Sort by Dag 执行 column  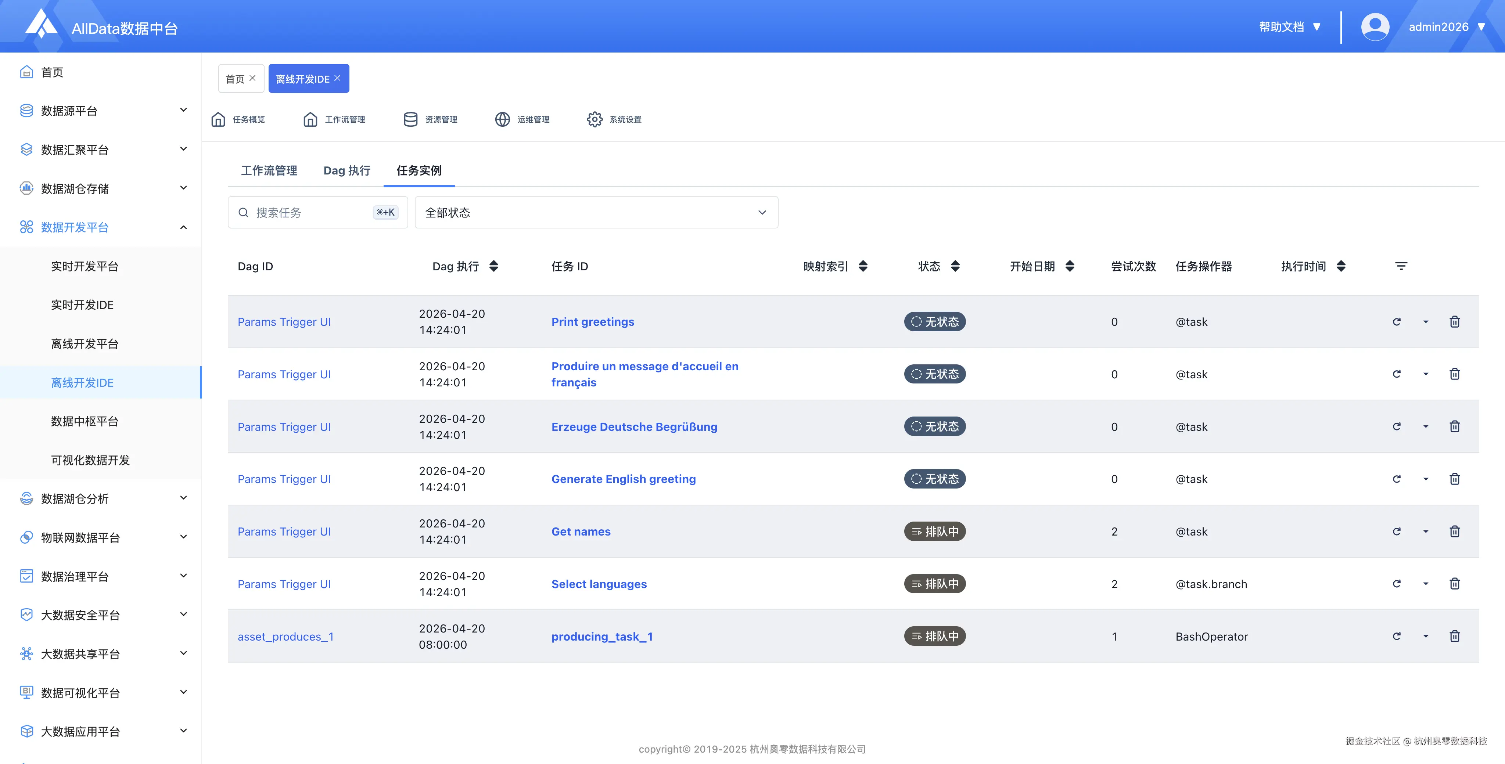click(494, 266)
